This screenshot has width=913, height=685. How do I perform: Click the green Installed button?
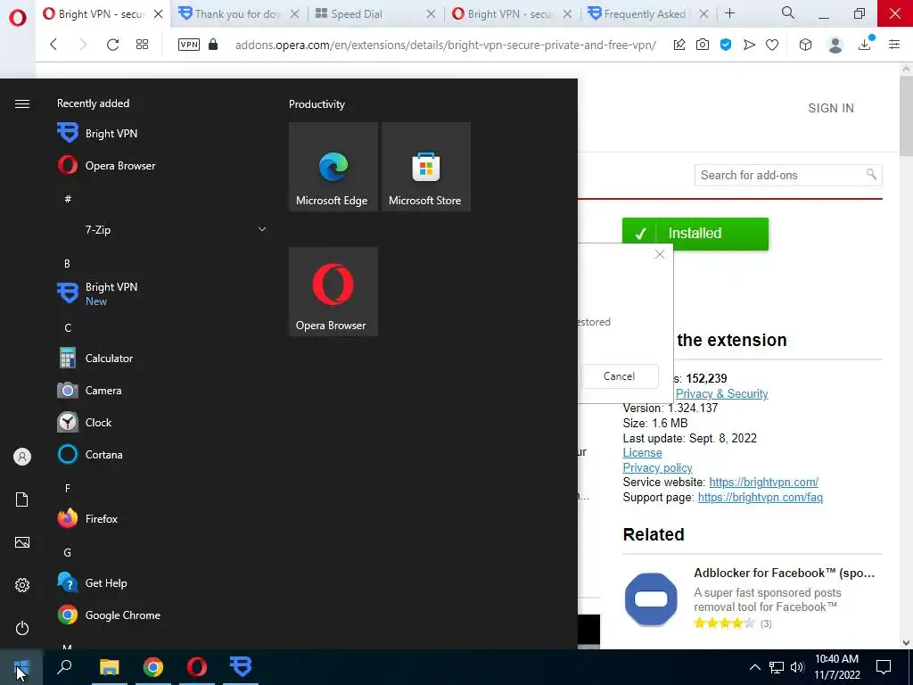click(x=695, y=234)
